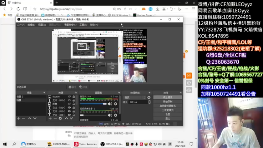
Task: Mute the 视频采集设备 2 audio channel
Action: tap(110, 115)
